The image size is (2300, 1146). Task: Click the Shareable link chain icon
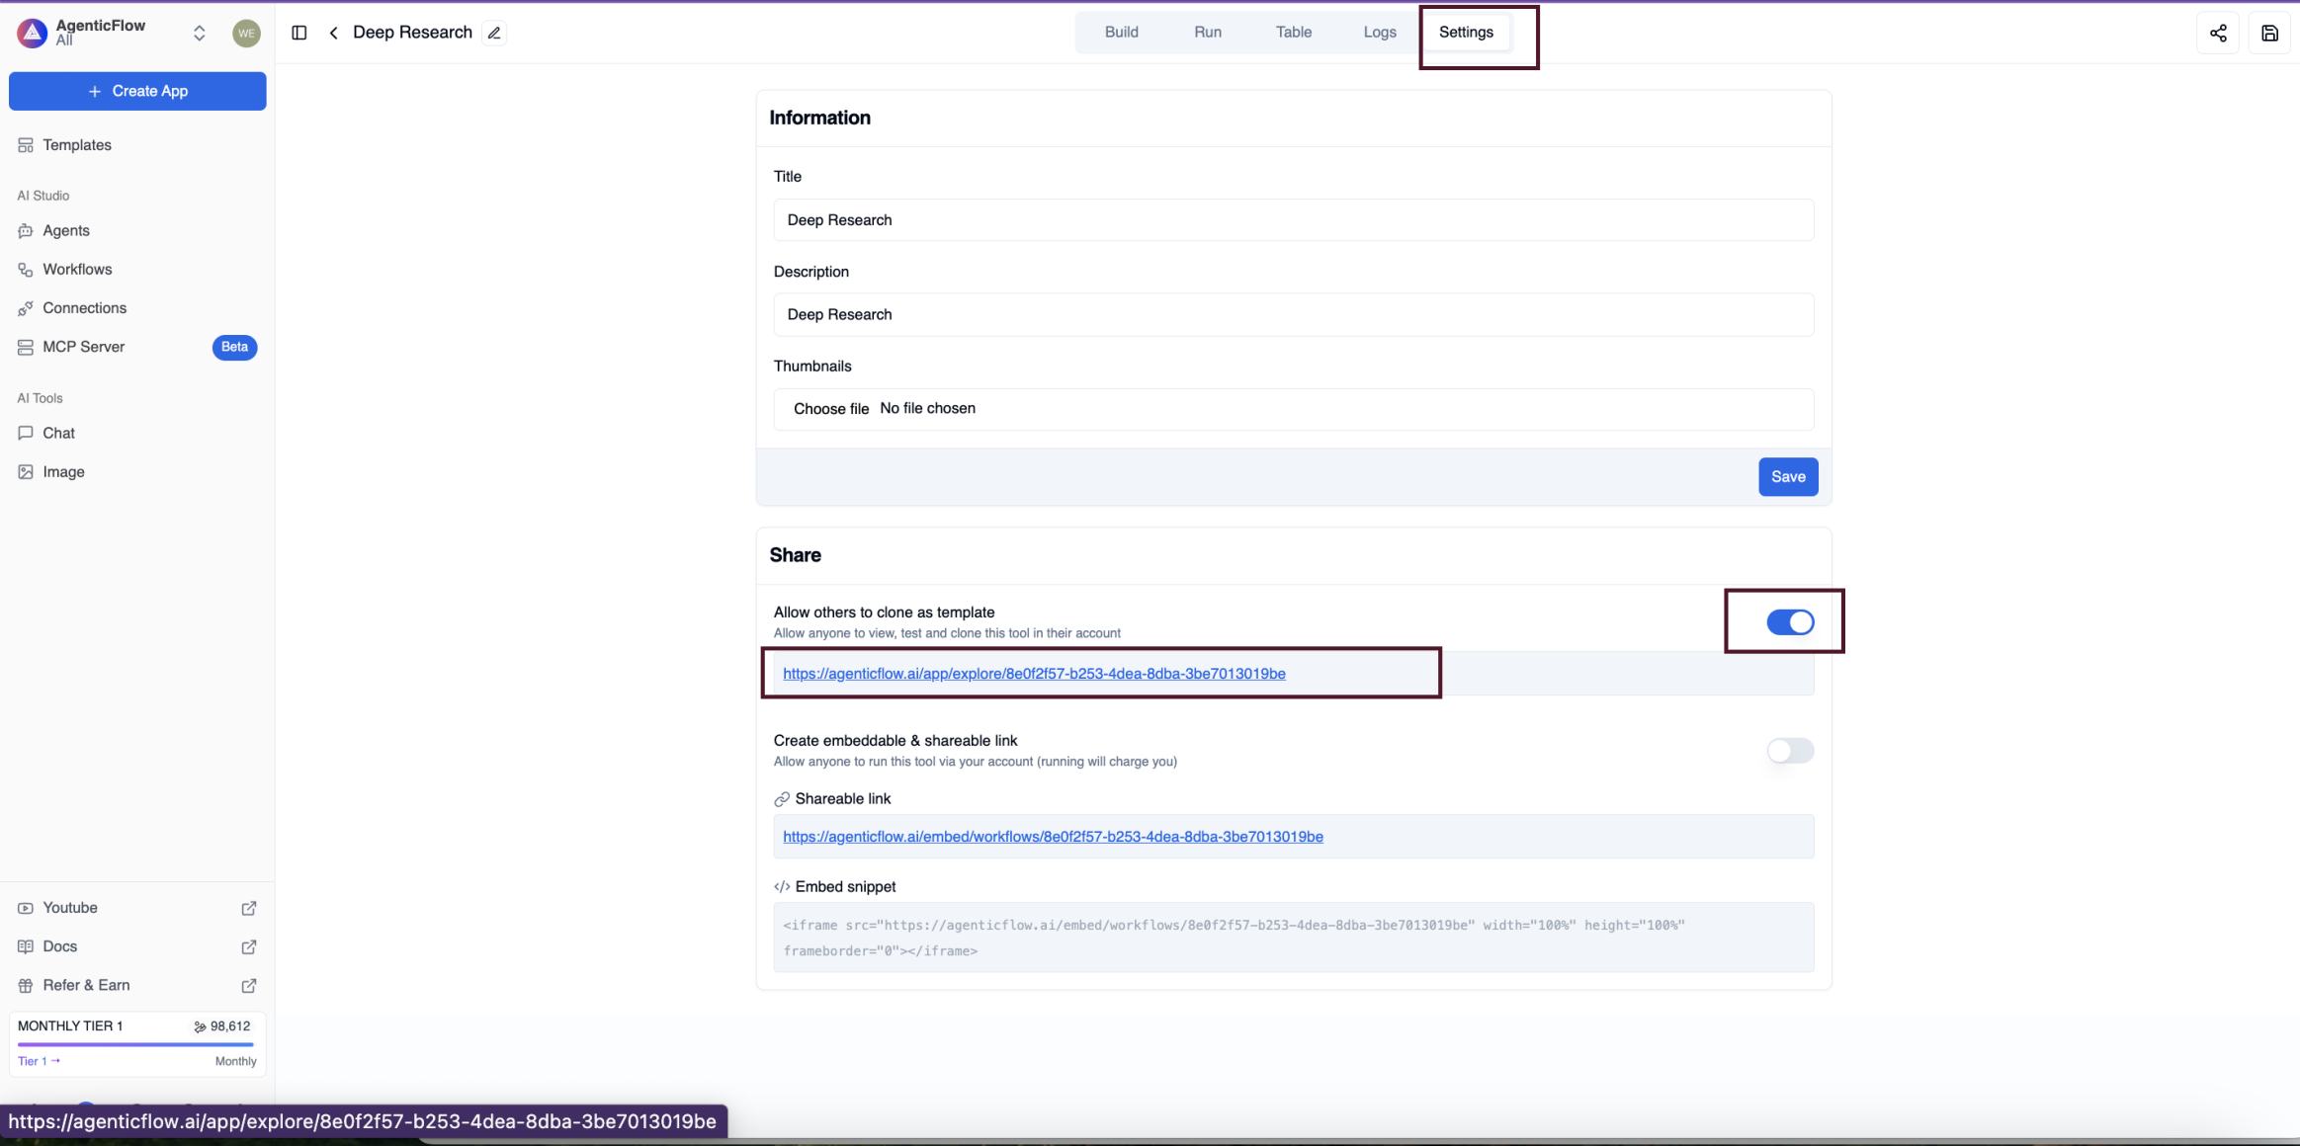tap(782, 799)
